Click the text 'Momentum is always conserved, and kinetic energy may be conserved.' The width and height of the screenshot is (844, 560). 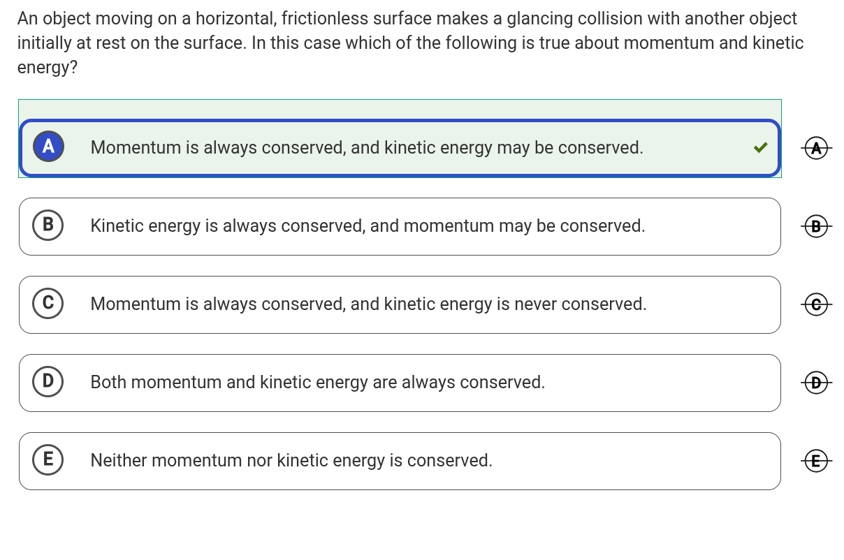[x=367, y=148]
